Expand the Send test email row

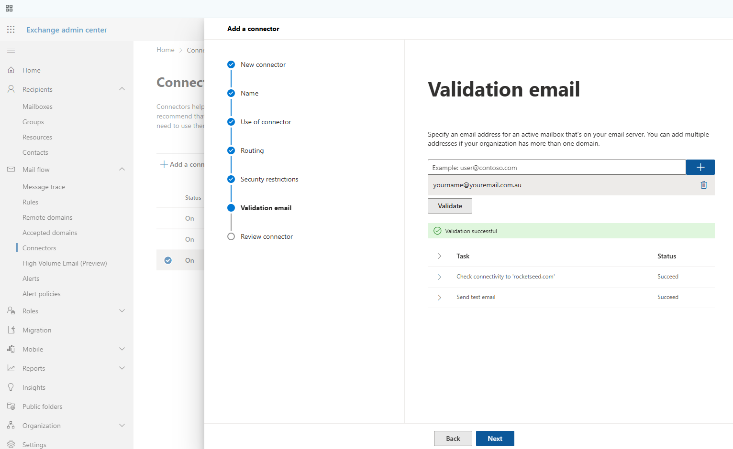coord(439,297)
